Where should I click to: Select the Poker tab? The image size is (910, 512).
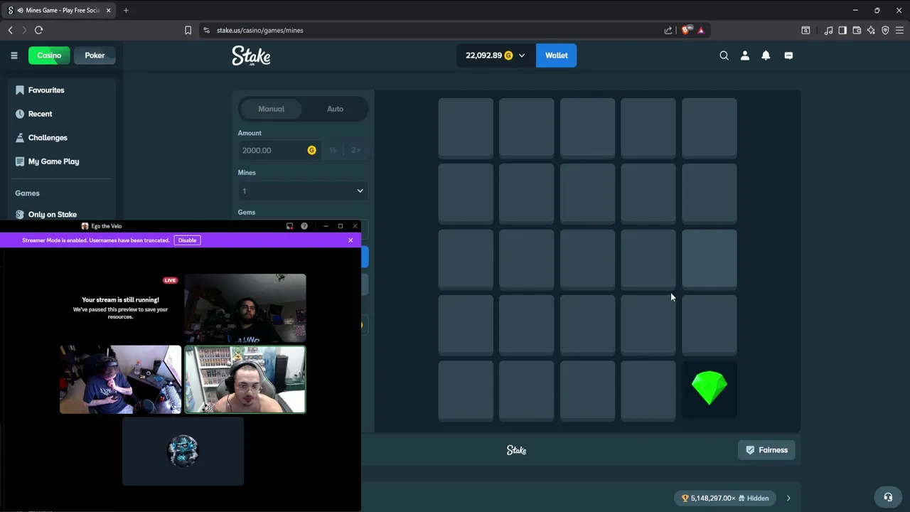coord(95,55)
